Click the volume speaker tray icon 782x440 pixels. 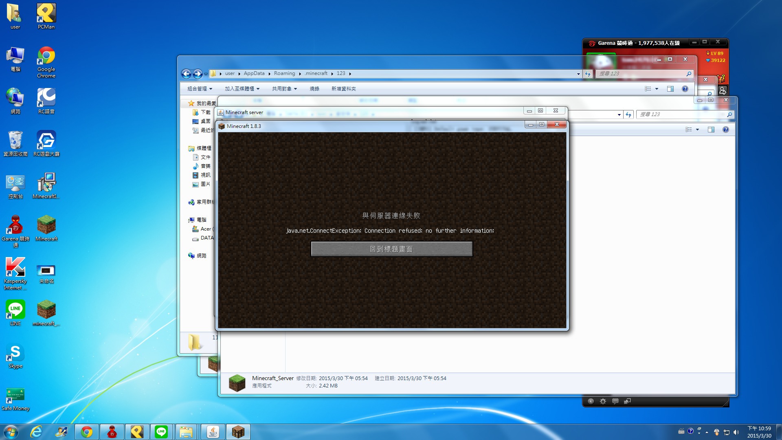[x=736, y=432]
